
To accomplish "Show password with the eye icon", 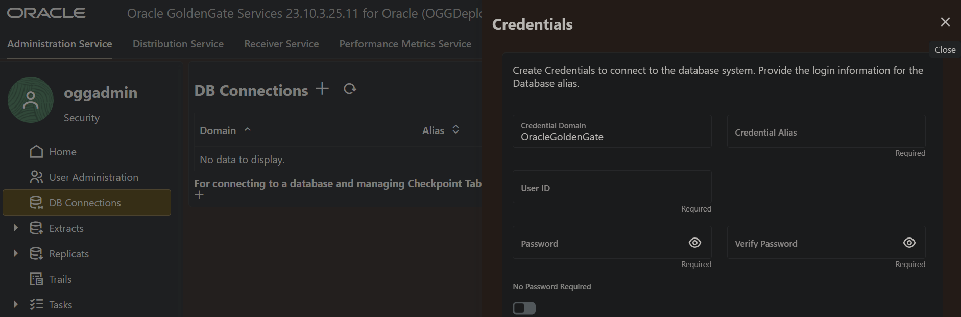I will click(694, 243).
